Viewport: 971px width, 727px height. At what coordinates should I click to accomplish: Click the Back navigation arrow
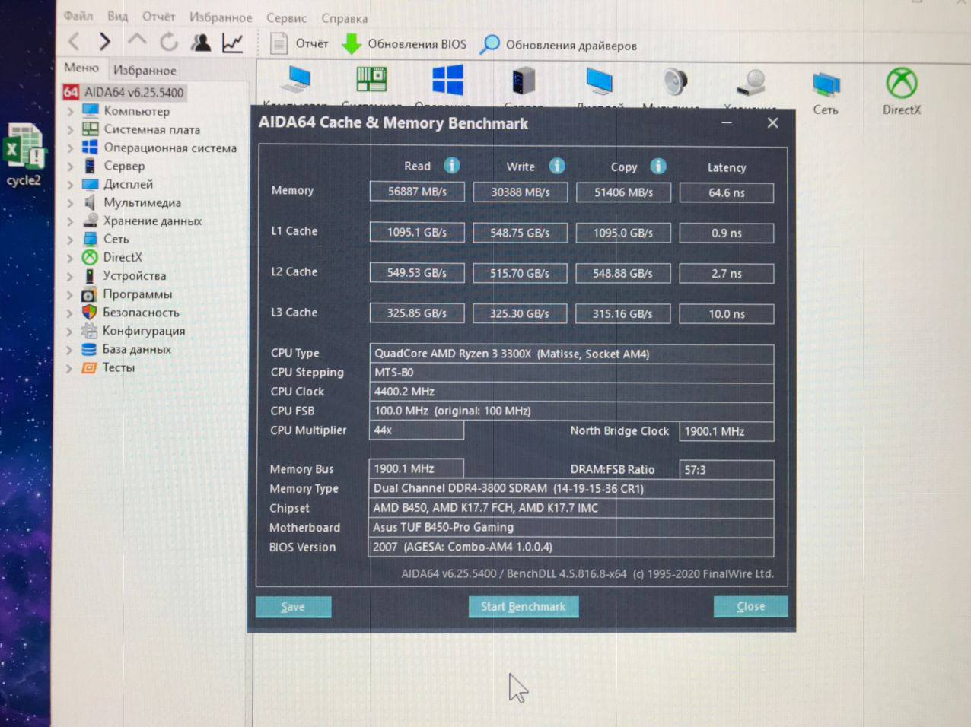pos(74,42)
